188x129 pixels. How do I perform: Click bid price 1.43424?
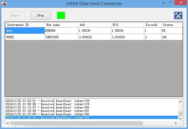128,37
